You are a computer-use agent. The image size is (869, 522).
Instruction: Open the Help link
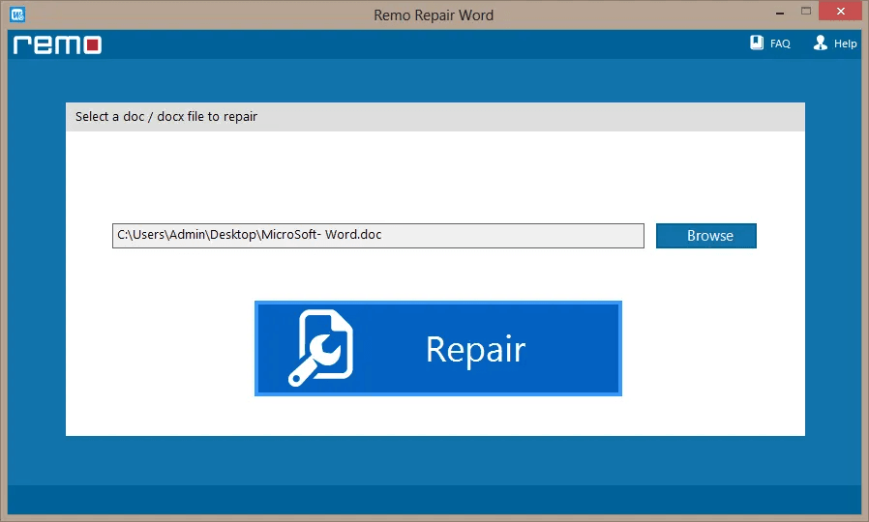point(845,43)
